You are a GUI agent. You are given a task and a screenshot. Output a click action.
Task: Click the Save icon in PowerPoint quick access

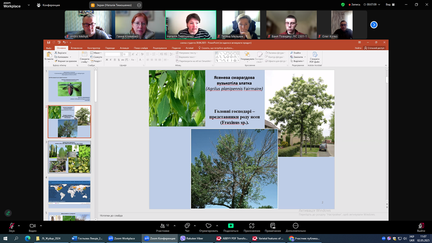[49, 43]
